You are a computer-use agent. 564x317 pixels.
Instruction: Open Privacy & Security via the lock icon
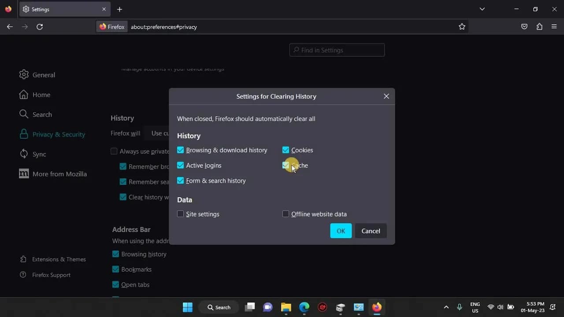point(24,134)
